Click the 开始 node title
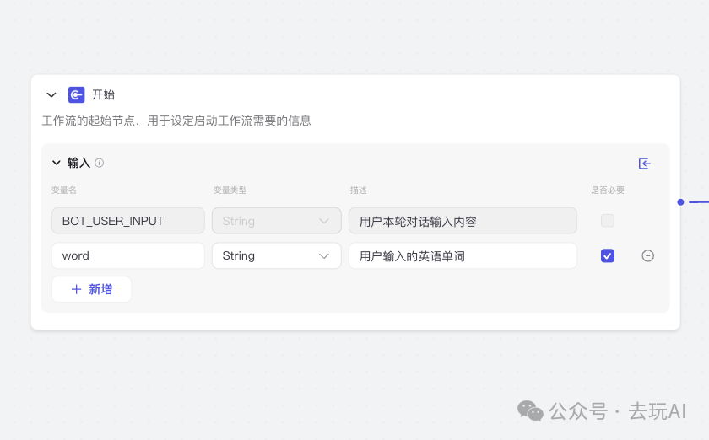The height and width of the screenshot is (440, 709). coord(103,95)
